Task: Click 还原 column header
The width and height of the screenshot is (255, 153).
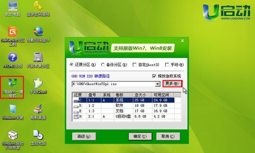Action: [x=80, y=95]
